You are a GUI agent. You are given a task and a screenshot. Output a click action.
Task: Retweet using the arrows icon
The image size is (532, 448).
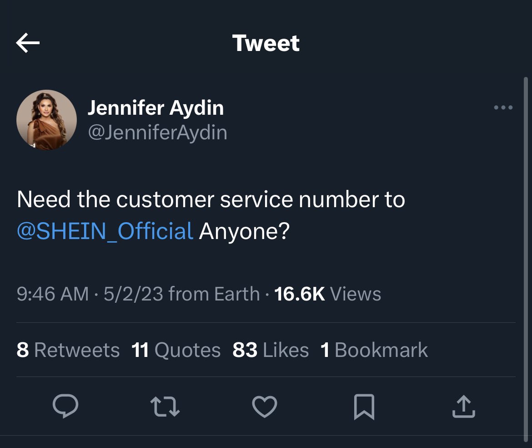tap(165, 407)
